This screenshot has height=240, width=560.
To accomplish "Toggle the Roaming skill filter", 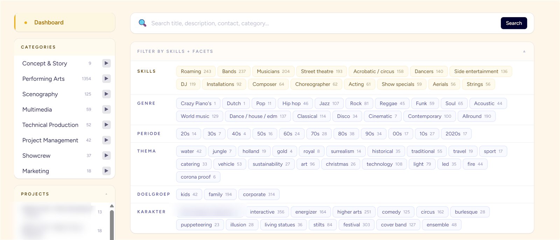I will tap(196, 71).
